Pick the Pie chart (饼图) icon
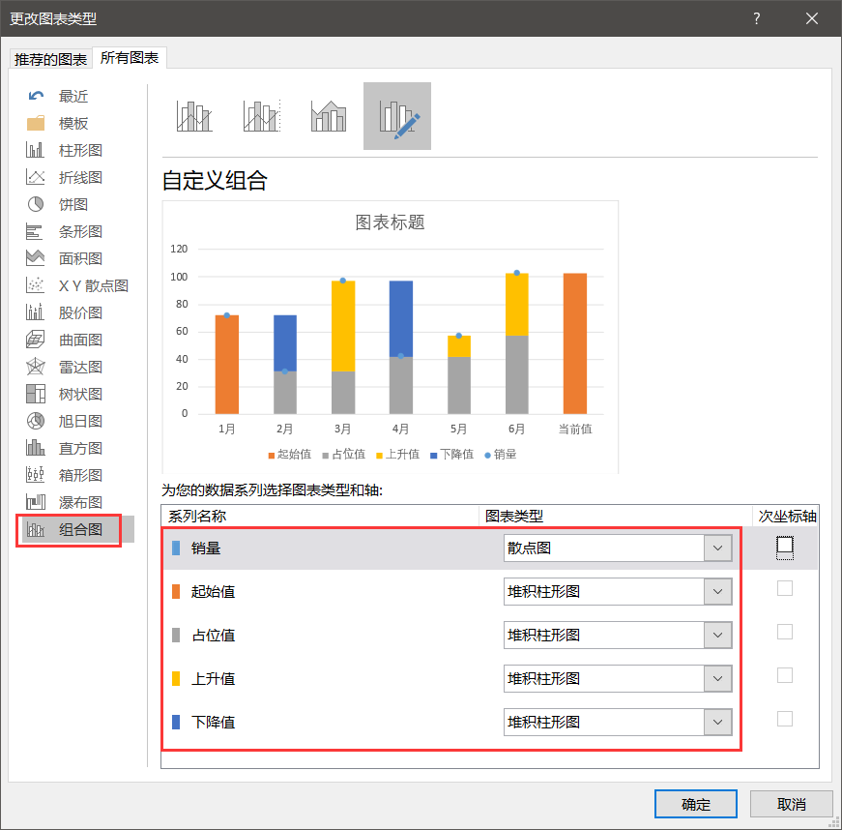Viewport: 842px width, 830px height. tap(36, 204)
